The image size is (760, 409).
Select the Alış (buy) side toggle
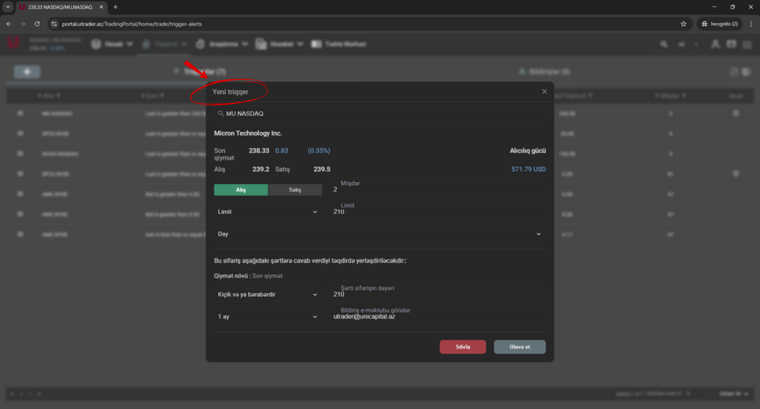coord(241,190)
